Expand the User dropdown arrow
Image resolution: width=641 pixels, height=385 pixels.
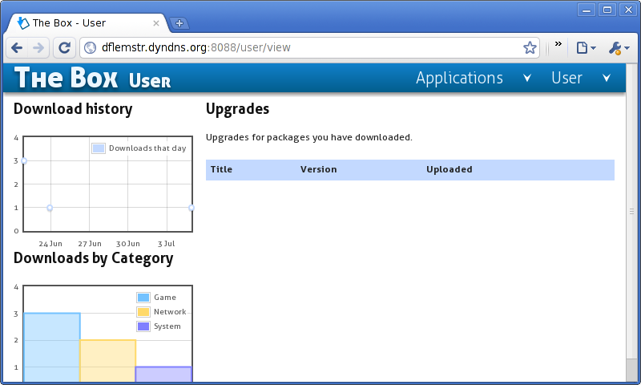(607, 78)
